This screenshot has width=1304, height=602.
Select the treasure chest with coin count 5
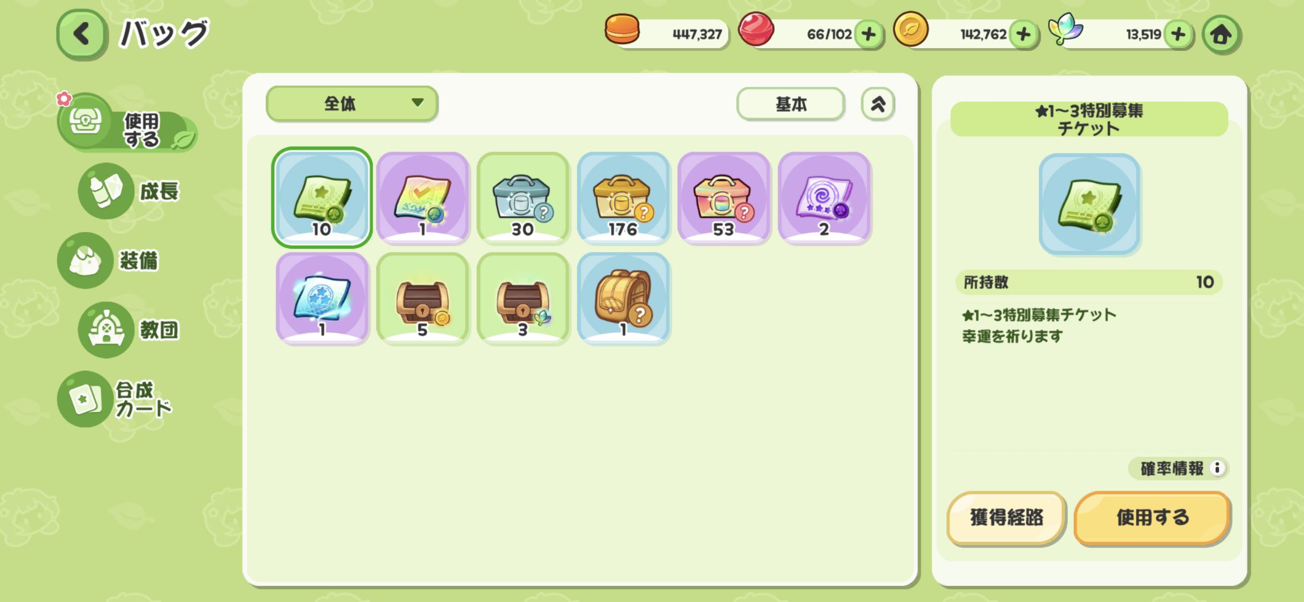coord(422,299)
